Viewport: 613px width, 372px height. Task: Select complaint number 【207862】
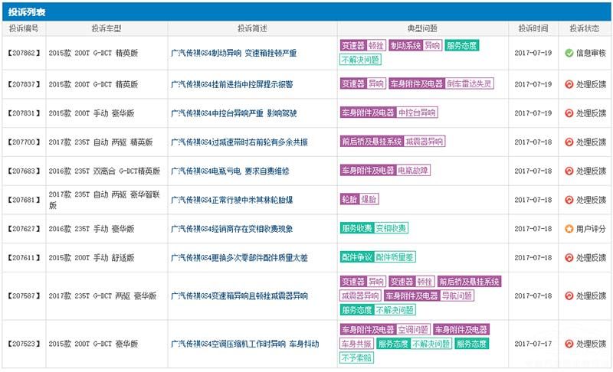click(24, 54)
